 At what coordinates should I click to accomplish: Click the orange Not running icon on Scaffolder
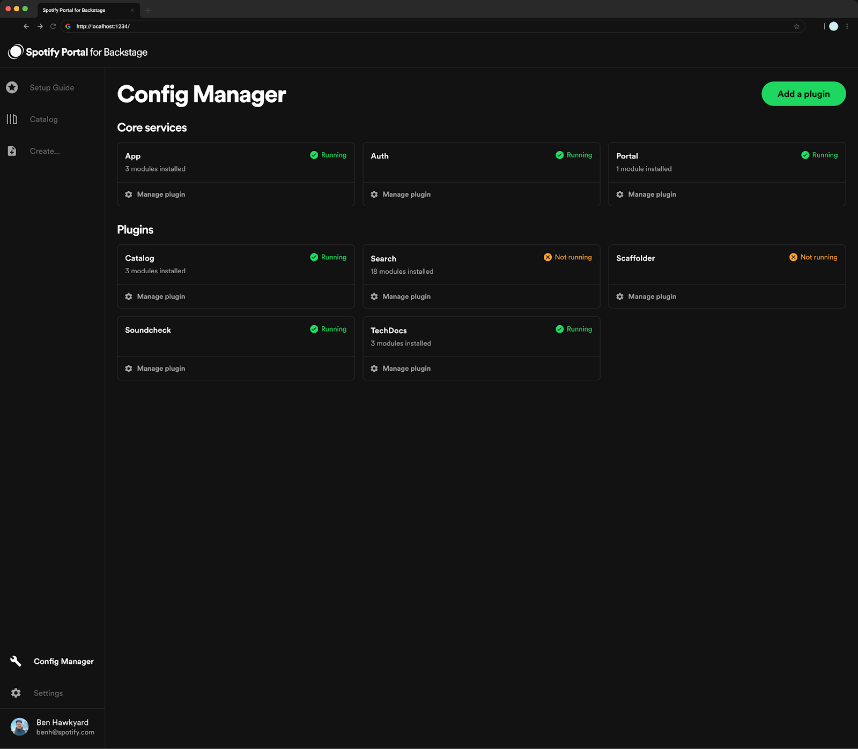pos(794,257)
